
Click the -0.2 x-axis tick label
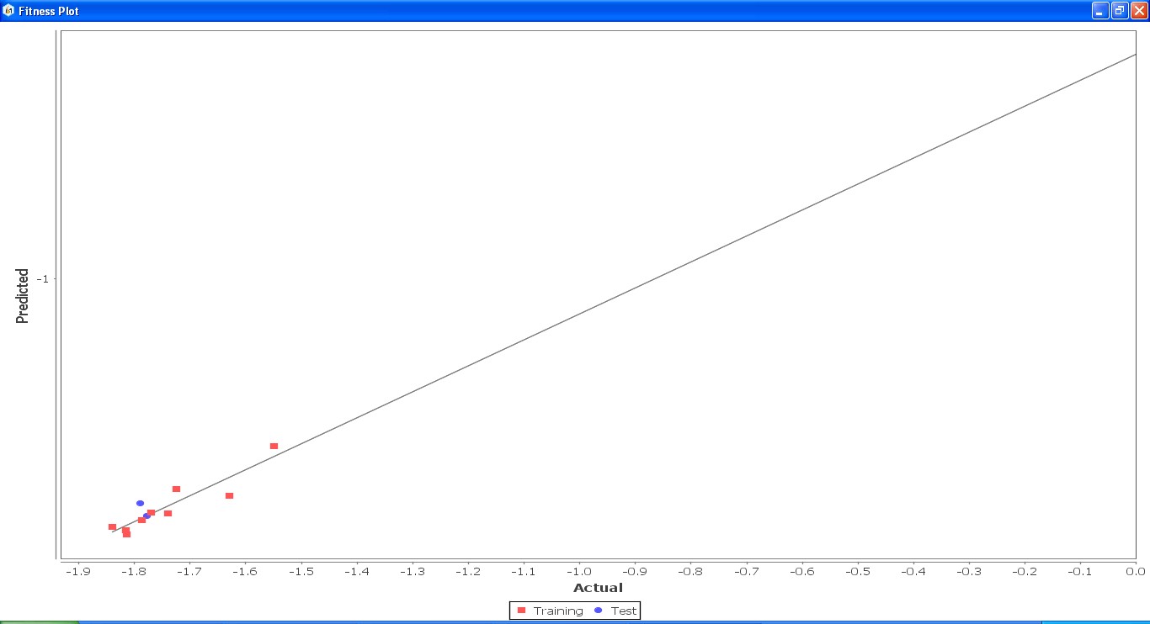(1024, 572)
